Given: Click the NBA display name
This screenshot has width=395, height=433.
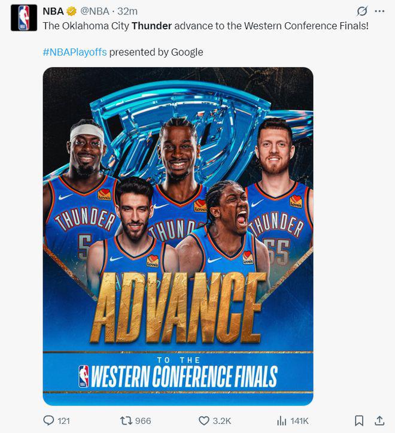Looking at the screenshot, I should click(x=53, y=11).
